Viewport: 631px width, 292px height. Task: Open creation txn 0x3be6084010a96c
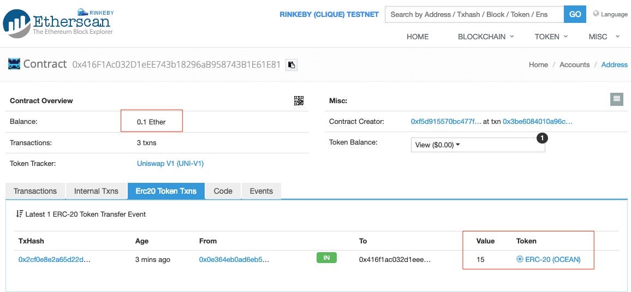point(537,122)
